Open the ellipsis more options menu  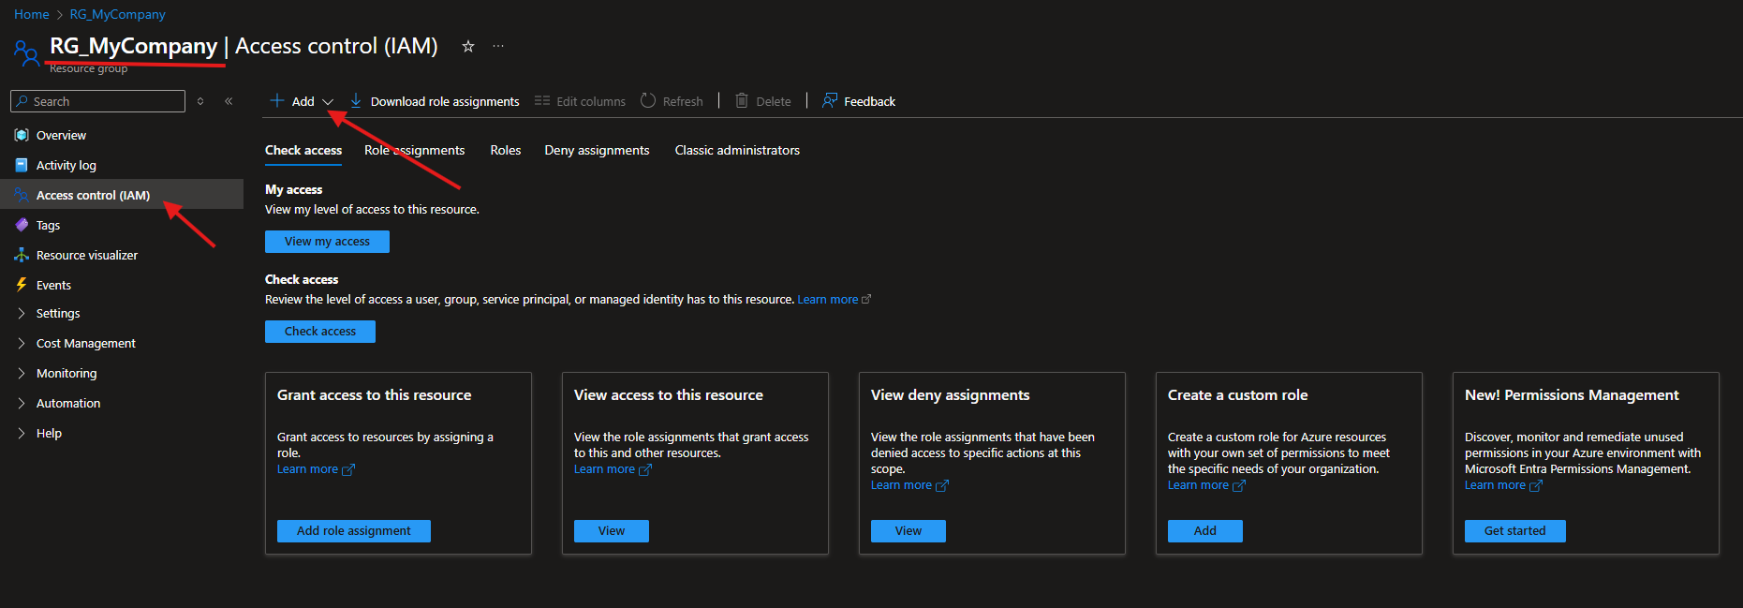click(x=498, y=46)
